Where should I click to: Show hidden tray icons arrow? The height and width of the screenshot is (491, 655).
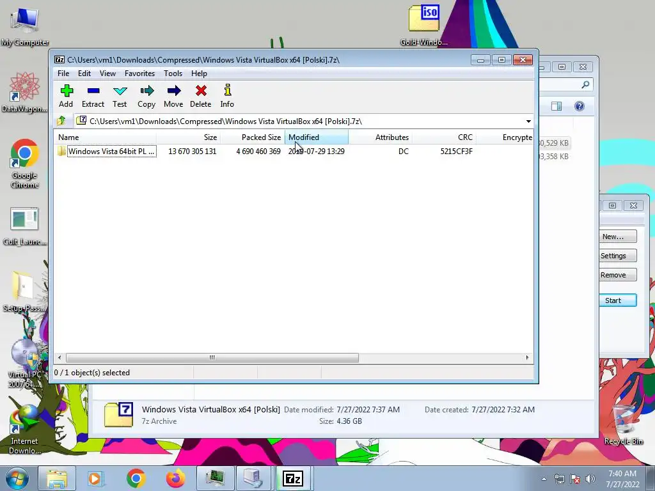[x=544, y=479]
